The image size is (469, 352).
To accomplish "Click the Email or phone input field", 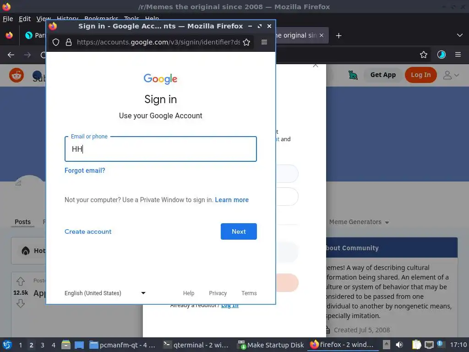I will 161,149.
